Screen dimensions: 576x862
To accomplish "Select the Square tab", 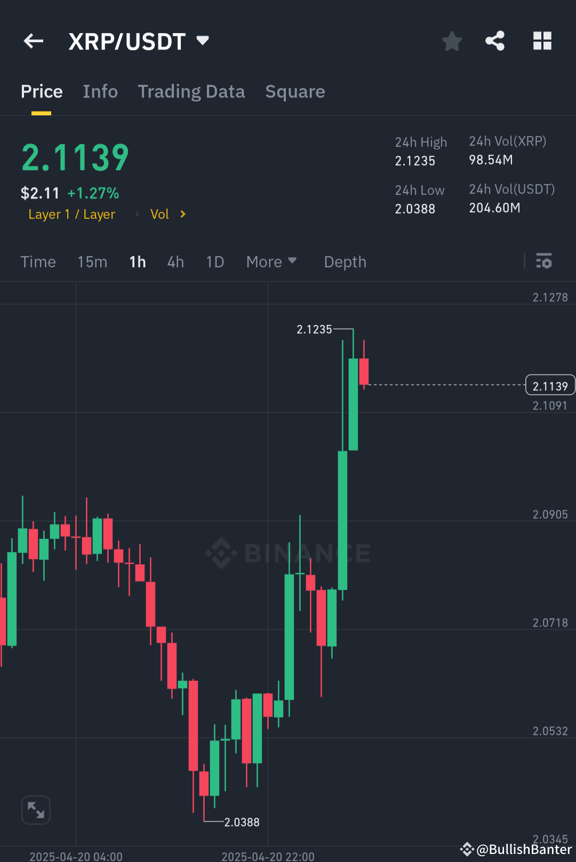I will (x=295, y=91).
